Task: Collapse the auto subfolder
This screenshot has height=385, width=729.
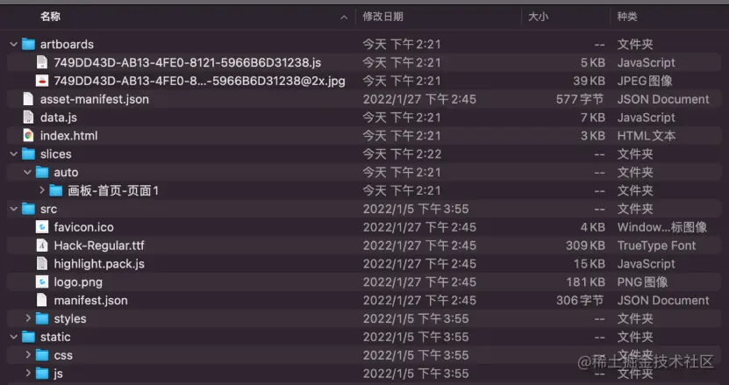Action: click(x=27, y=172)
